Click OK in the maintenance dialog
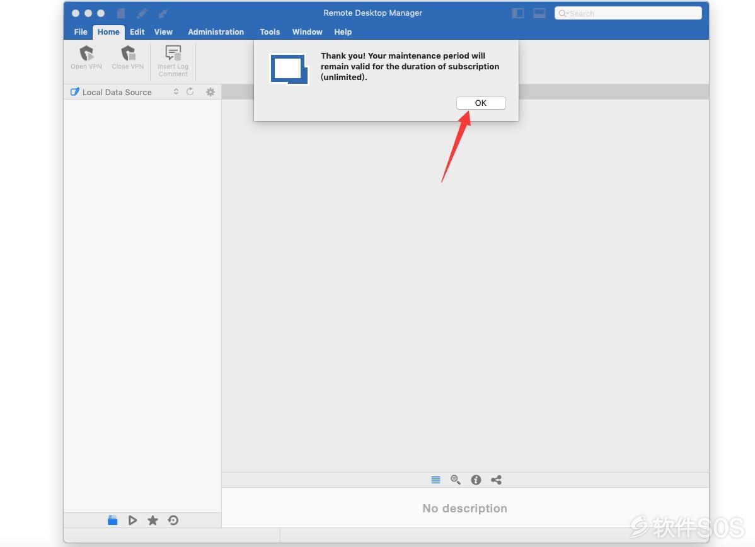Screen dimensions: 755x547 click(481, 103)
